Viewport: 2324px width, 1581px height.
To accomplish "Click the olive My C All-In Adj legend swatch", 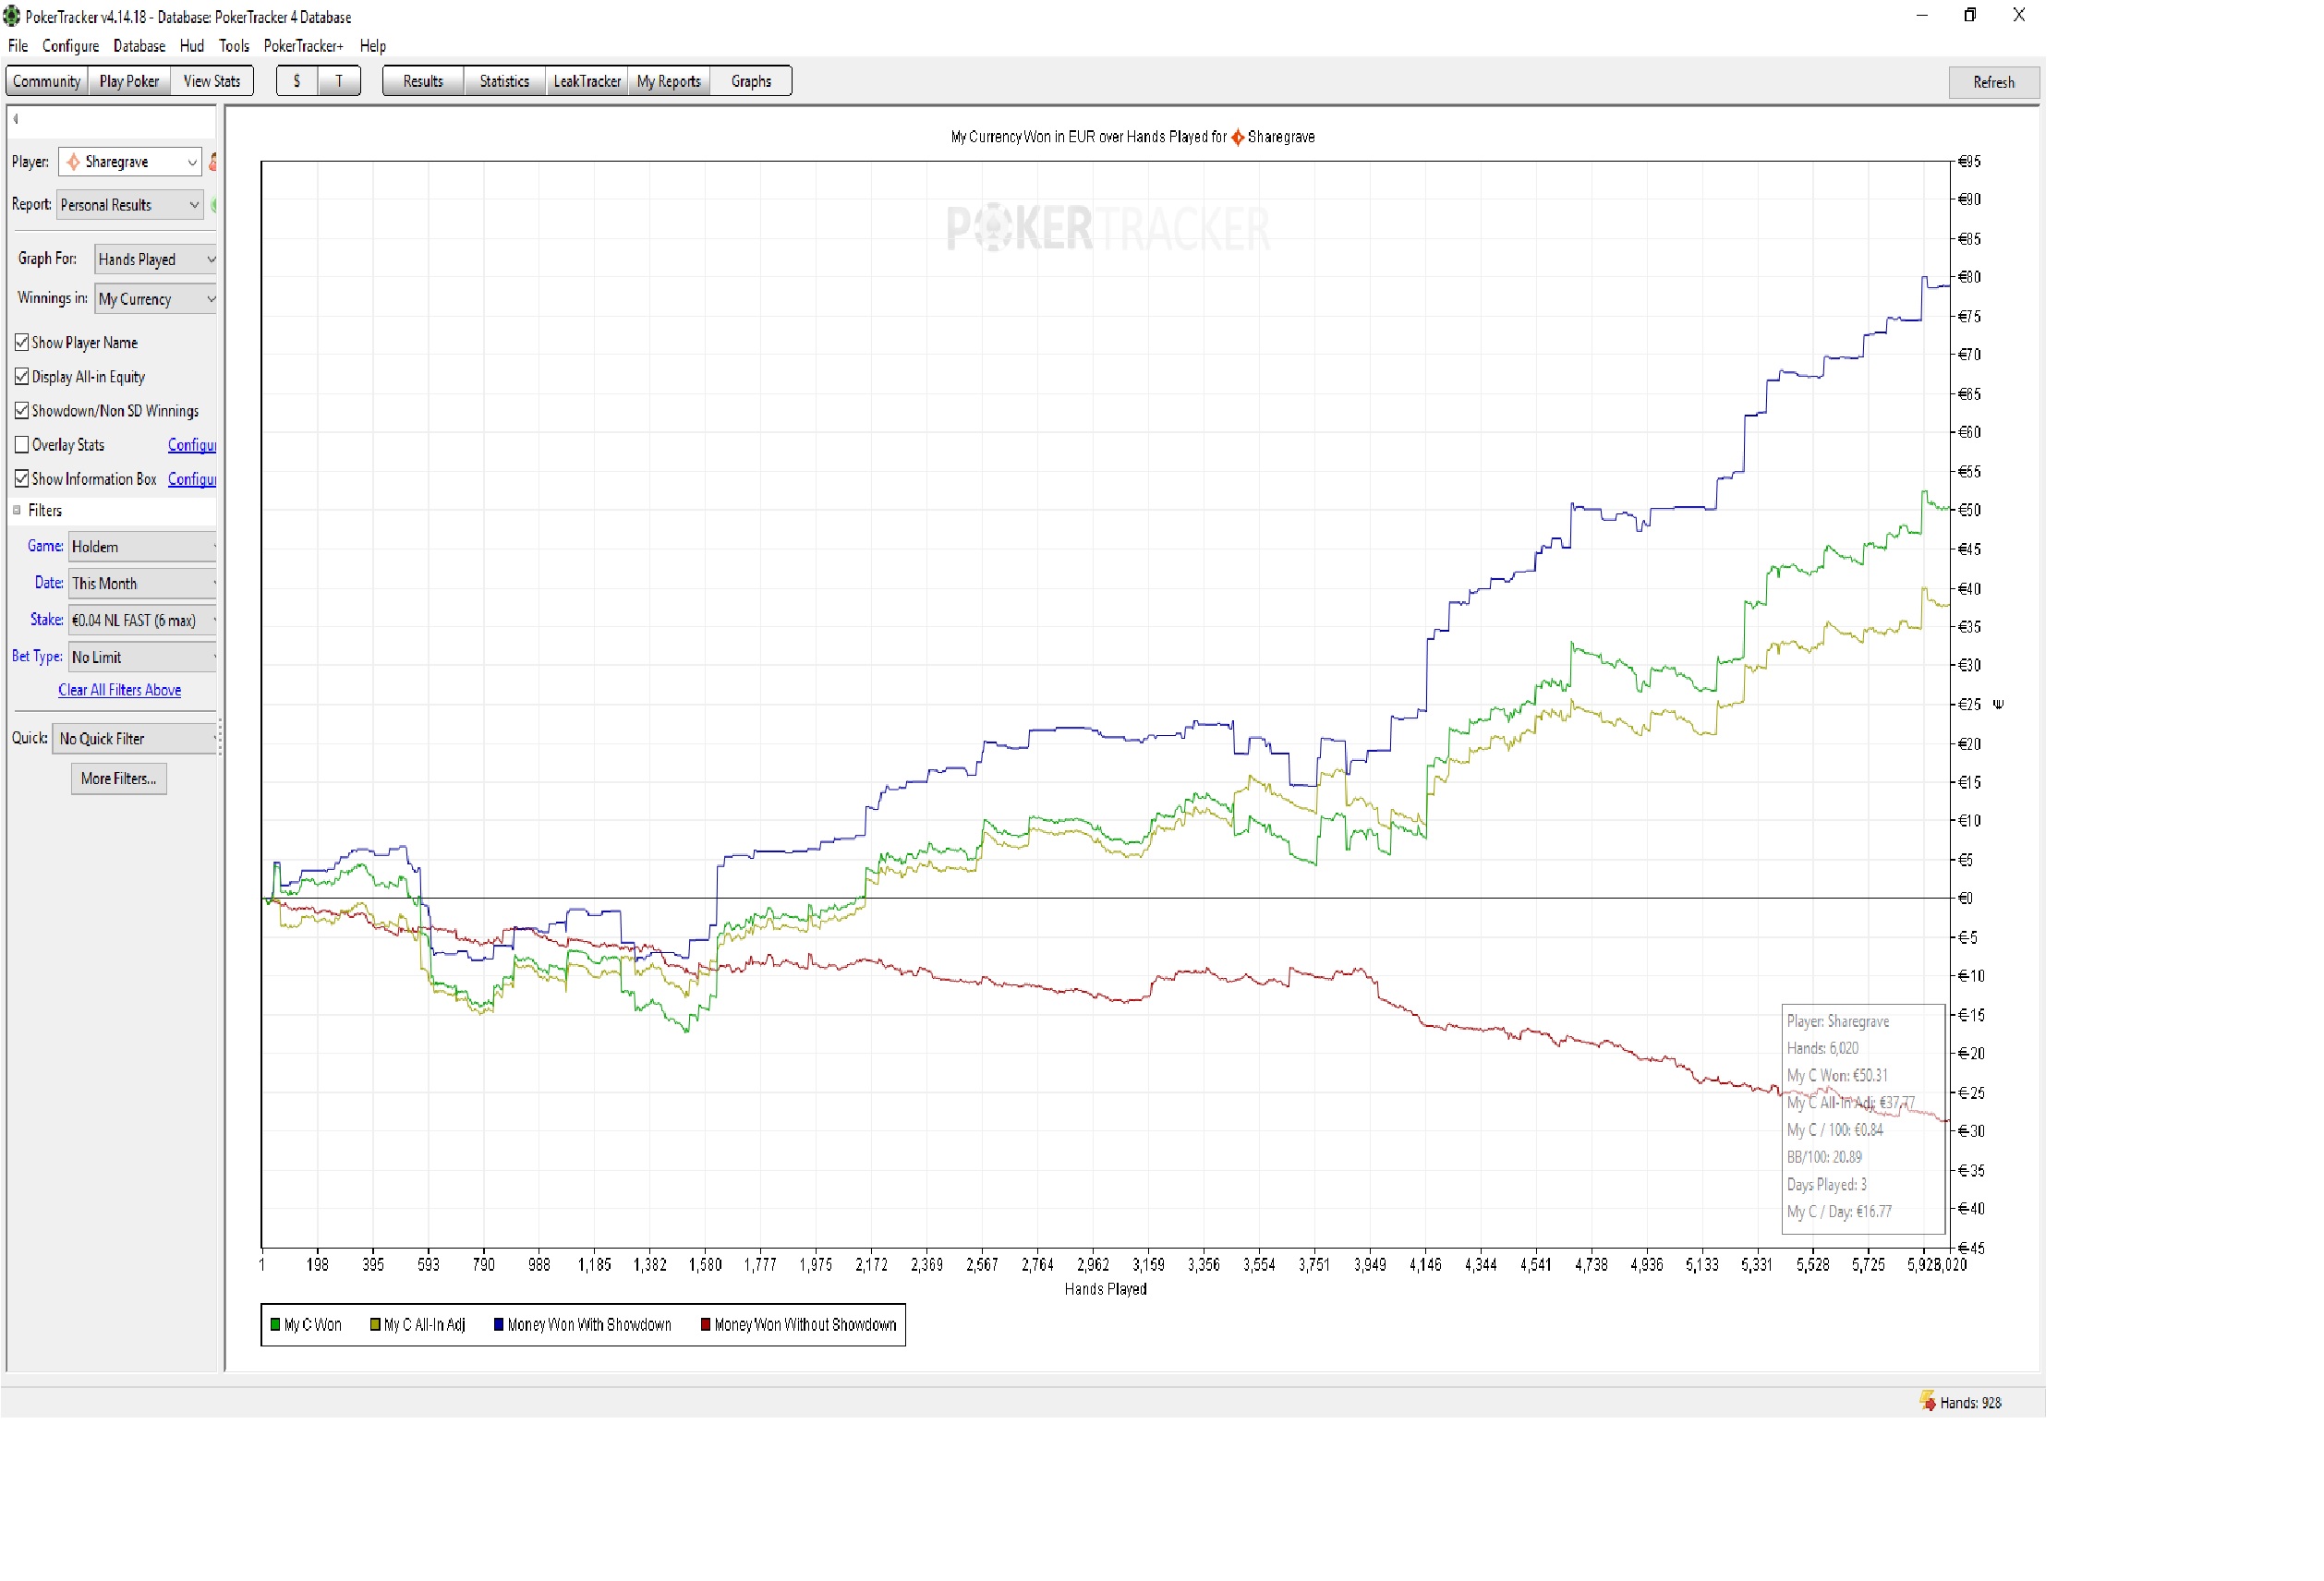I will pyautogui.click(x=375, y=1325).
